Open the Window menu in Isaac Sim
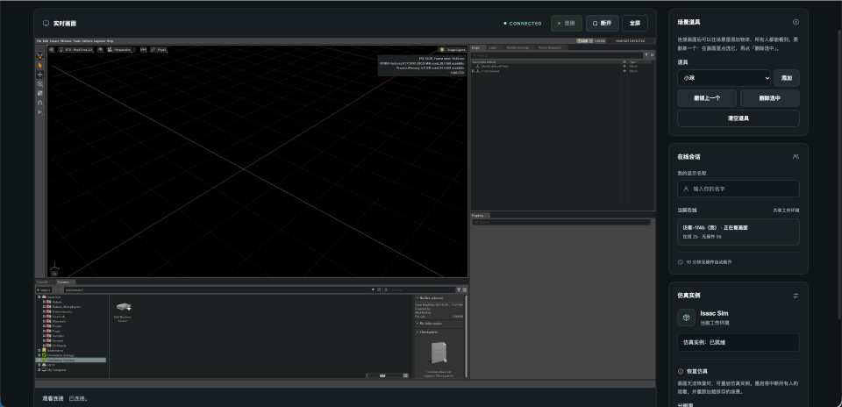842x407 pixels. (x=66, y=41)
